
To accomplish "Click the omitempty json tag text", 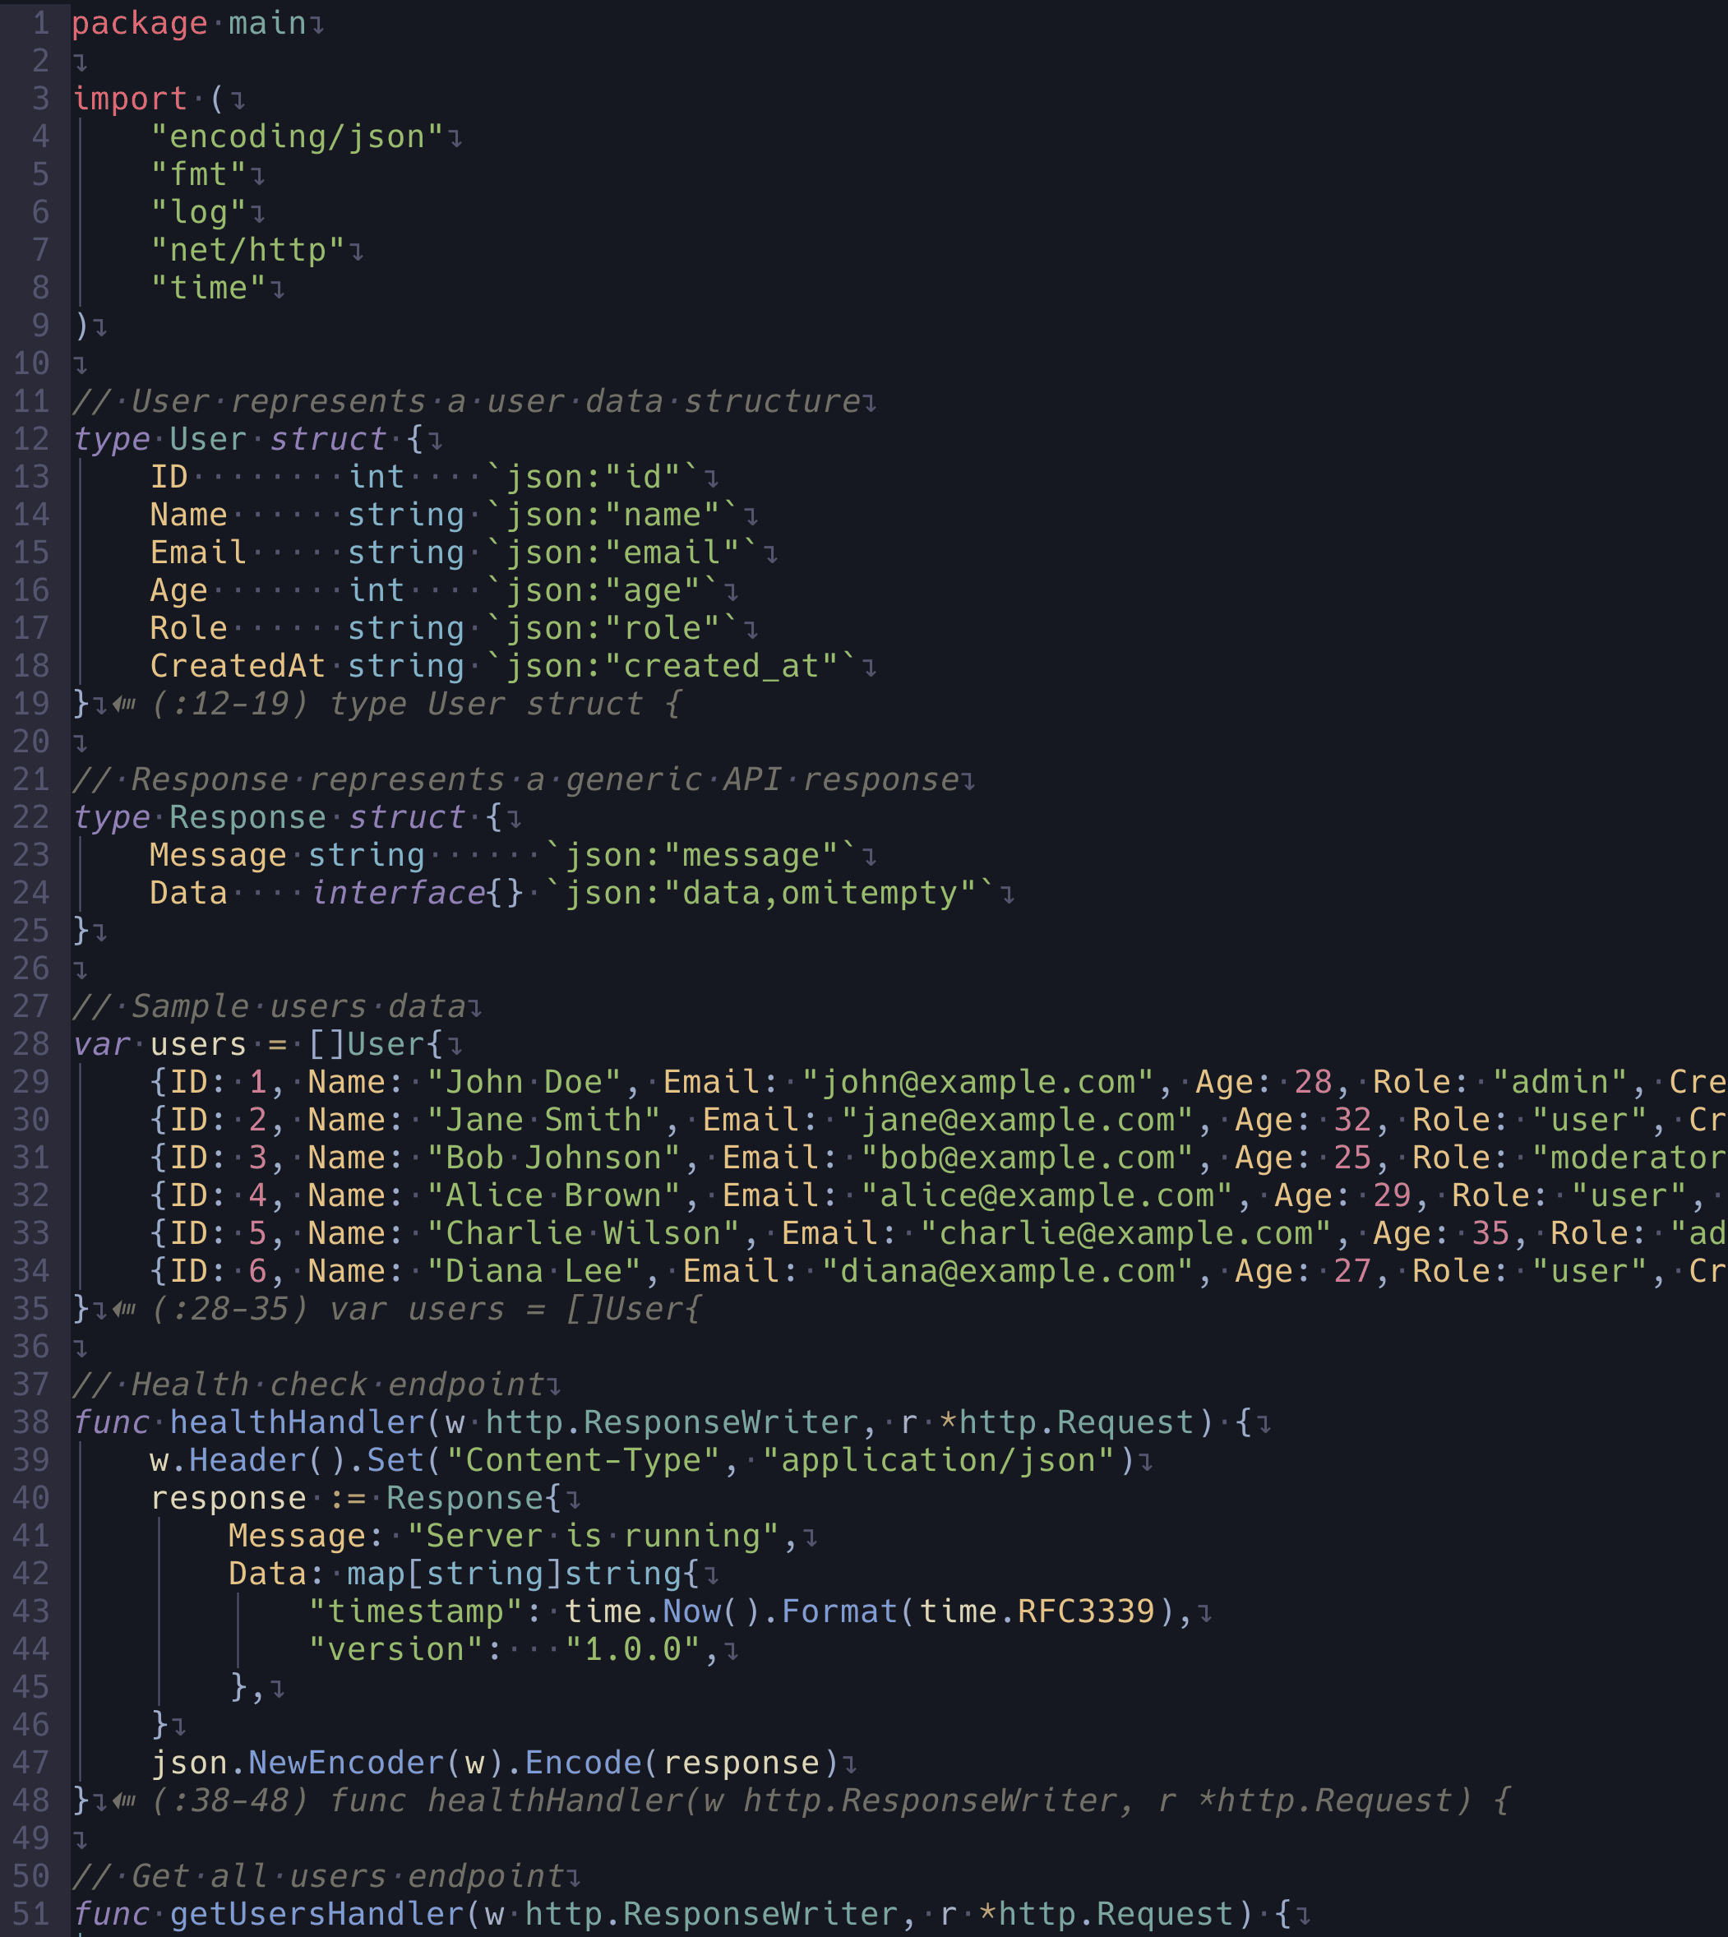I will click(869, 894).
